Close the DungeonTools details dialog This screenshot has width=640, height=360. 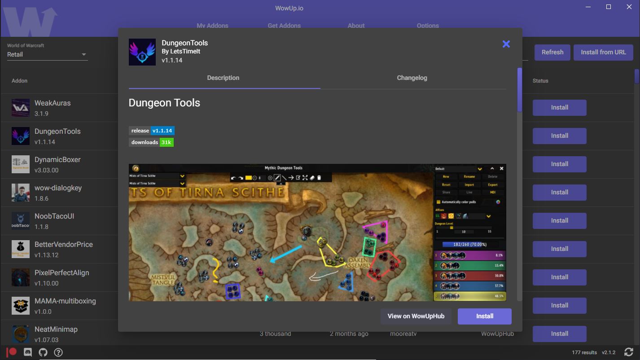(x=506, y=44)
